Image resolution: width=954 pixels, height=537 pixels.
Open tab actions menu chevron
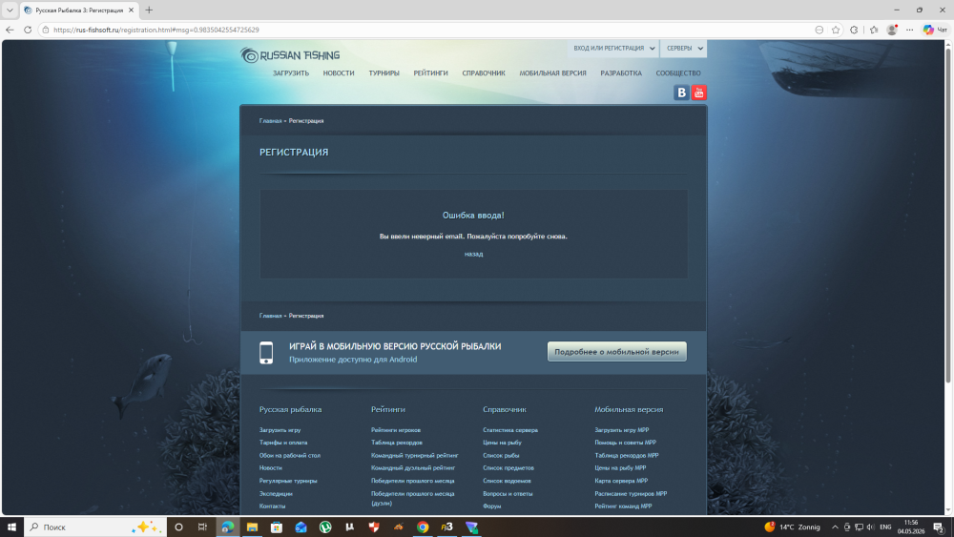(10, 10)
